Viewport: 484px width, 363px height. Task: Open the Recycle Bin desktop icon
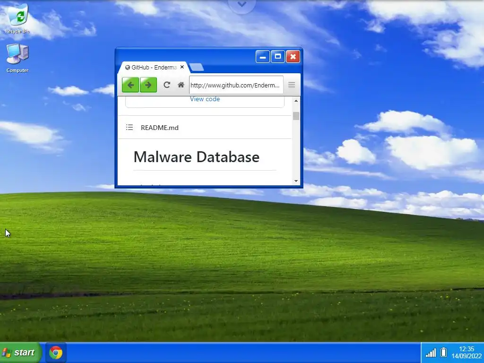[17, 18]
